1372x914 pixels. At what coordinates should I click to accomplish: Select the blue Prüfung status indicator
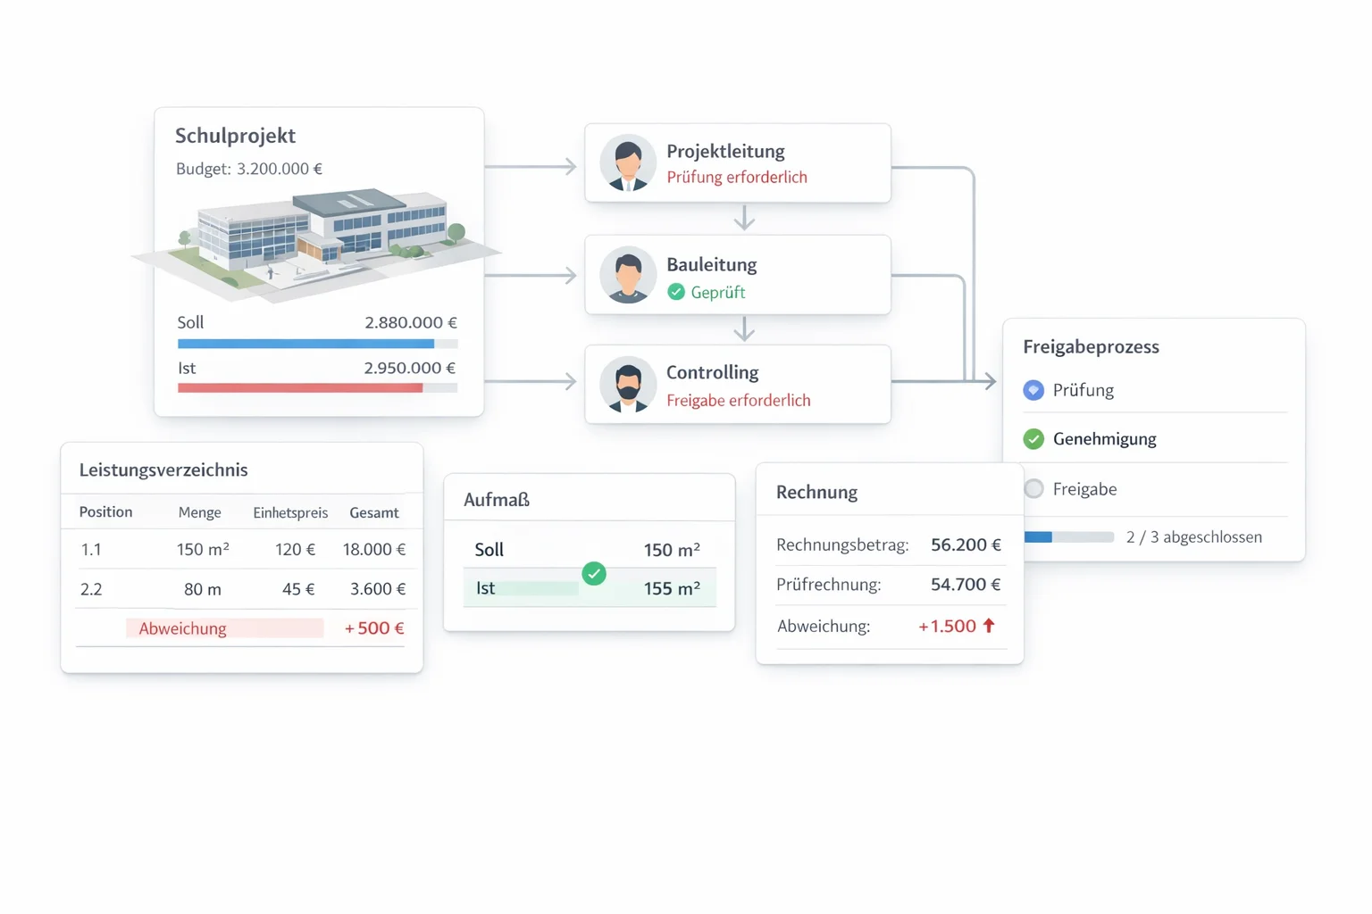tap(1033, 390)
